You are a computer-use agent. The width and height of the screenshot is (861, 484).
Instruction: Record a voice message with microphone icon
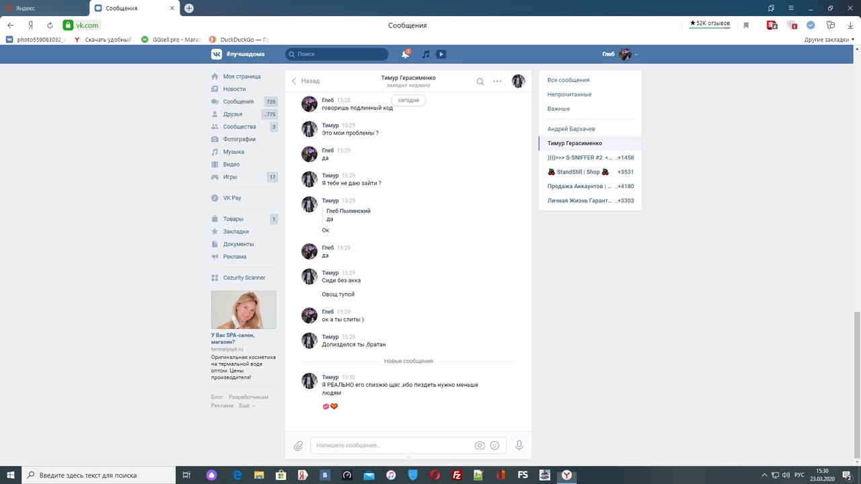click(x=519, y=445)
